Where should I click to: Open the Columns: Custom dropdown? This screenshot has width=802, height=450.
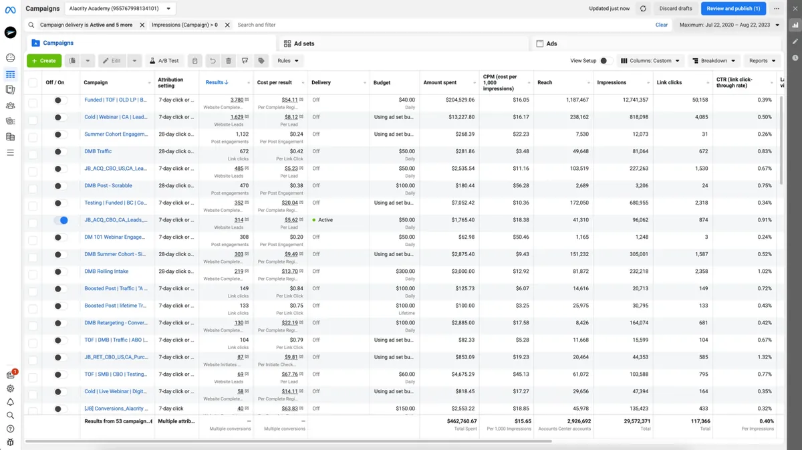point(650,61)
